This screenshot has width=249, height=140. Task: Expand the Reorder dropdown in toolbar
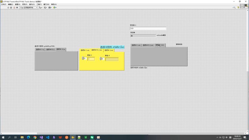(55, 8)
